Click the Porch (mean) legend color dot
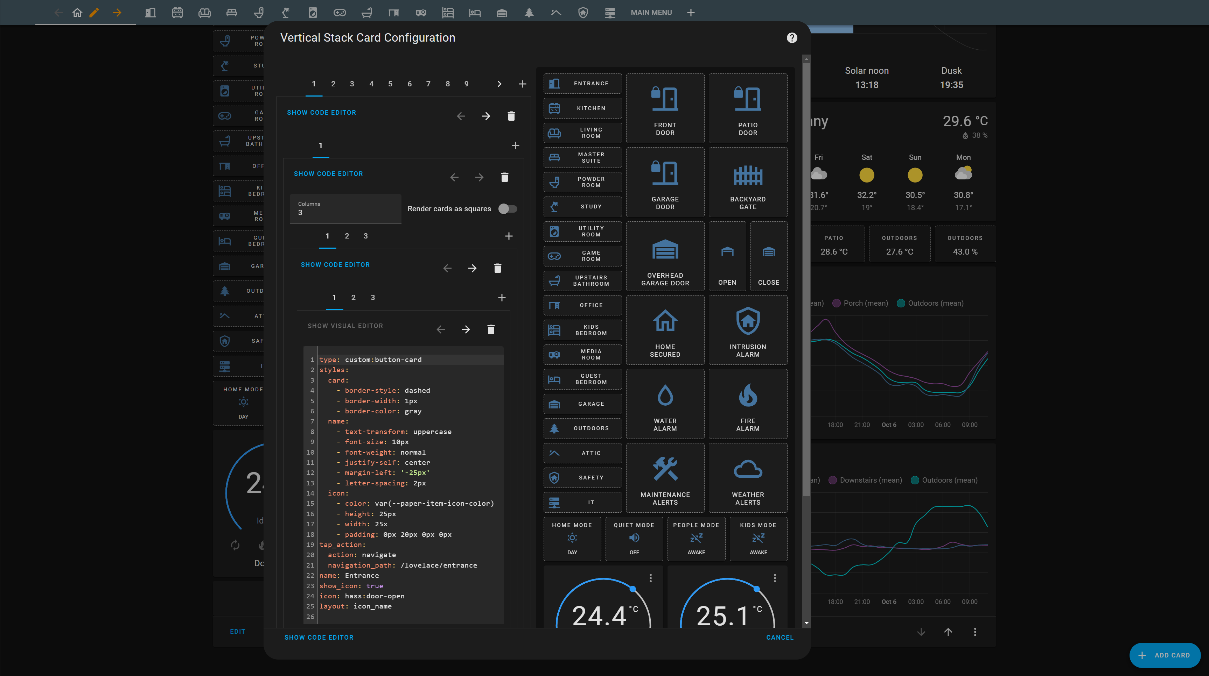Viewport: 1209px width, 676px height. pos(836,303)
